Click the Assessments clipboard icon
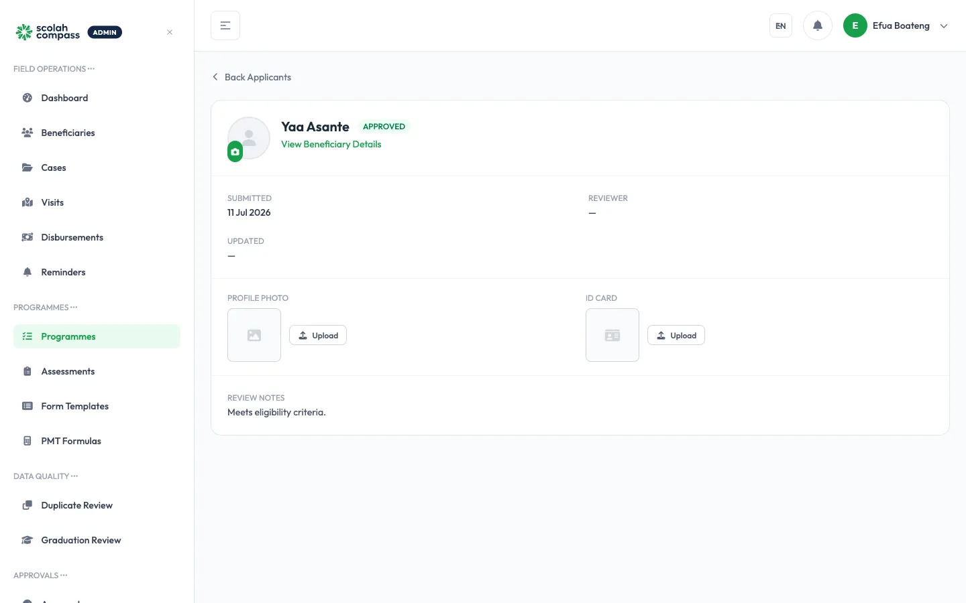 (x=28, y=371)
